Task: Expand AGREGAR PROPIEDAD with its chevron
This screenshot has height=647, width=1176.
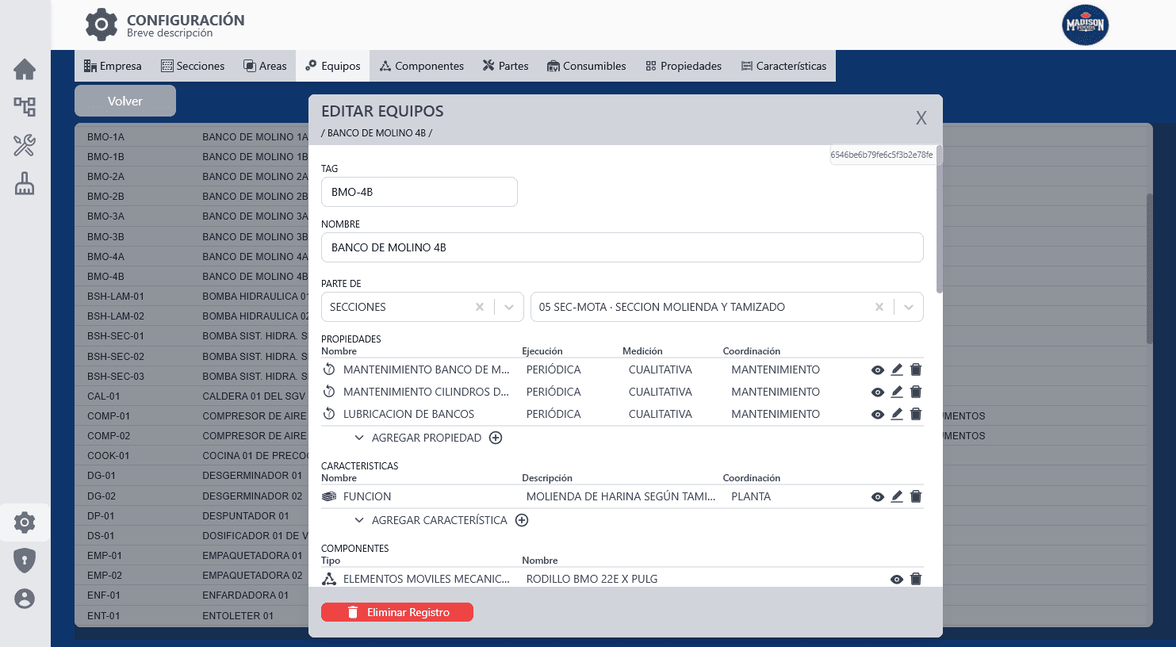Action: click(x=359, y=437)
